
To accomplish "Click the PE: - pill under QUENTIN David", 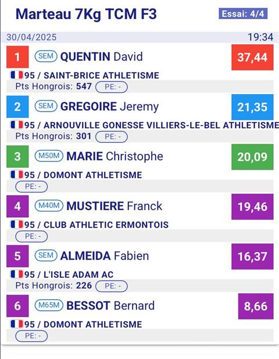I will pyautogui.click(x=112, y=87).
